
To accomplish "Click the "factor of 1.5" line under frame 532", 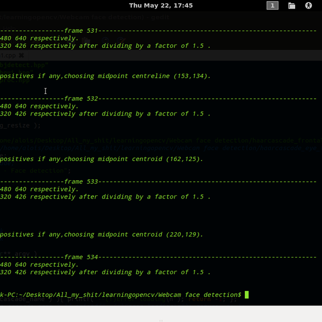I will click(x=105, y=114).
